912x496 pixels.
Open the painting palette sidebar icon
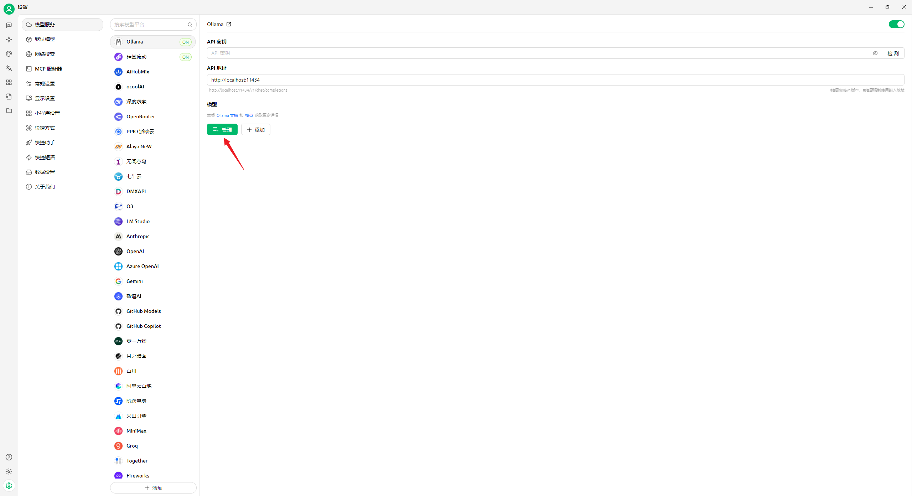[9, 54]
